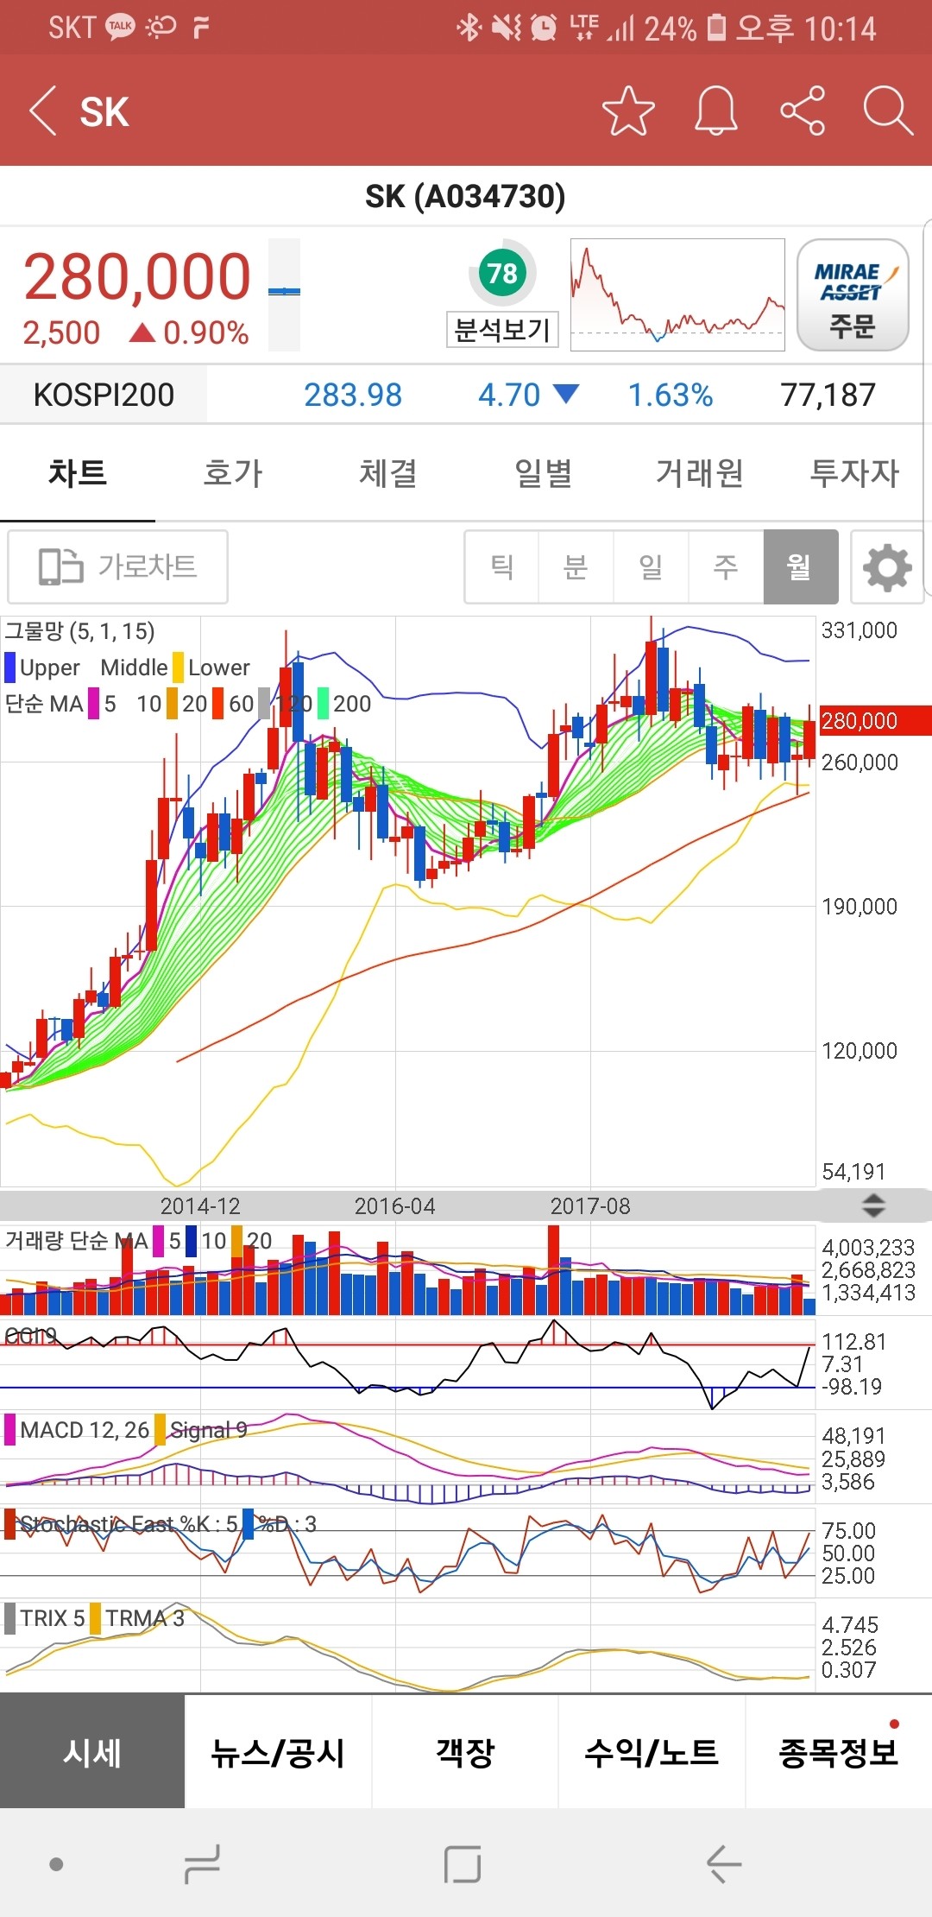Tap the Mirae Asset 주문 order button
Screen dimensions: 932x1917
[x=852, y=295]
